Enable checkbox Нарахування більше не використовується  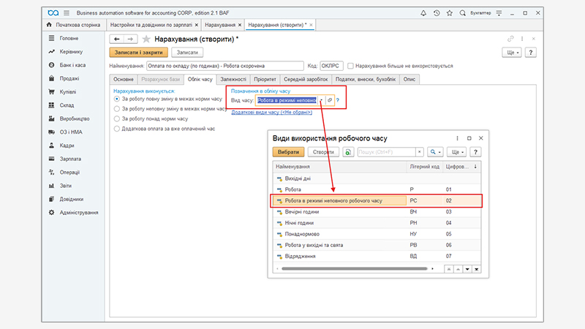[352, 66]
